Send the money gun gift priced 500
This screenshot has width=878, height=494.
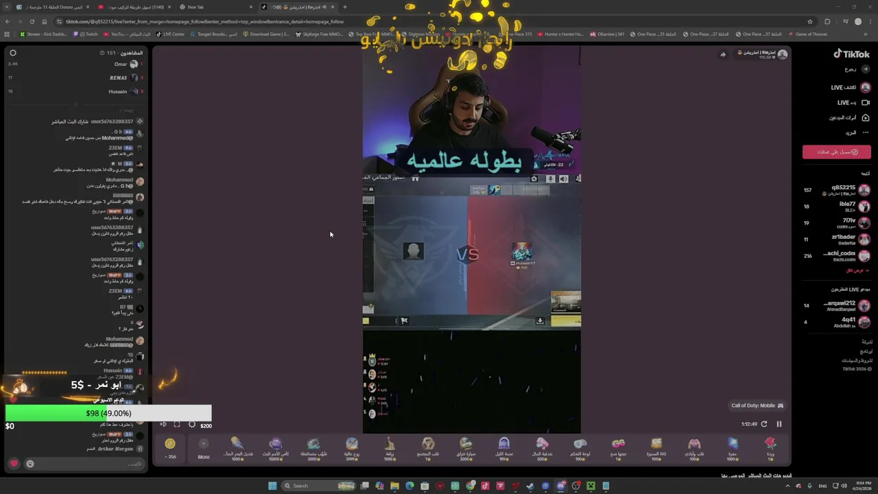pos(542,448)
